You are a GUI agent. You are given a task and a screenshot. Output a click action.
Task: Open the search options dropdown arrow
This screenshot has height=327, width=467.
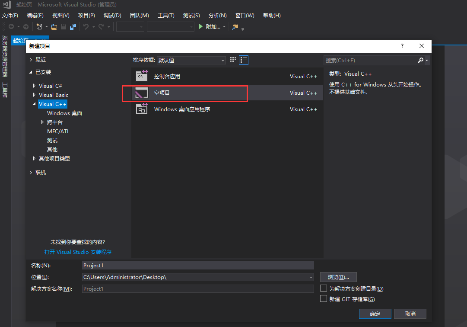click(427, 60)
